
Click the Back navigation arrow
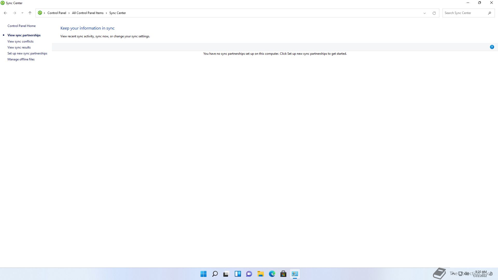5,13
